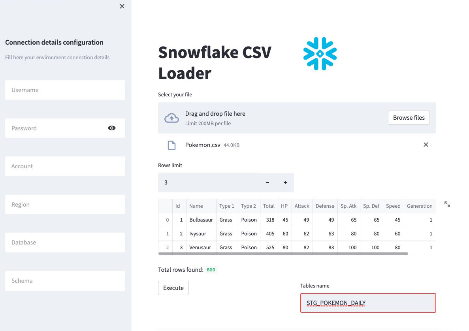Click the total rows count 800
The width and height of the screenshot is (469, 331).
point(211,270)
